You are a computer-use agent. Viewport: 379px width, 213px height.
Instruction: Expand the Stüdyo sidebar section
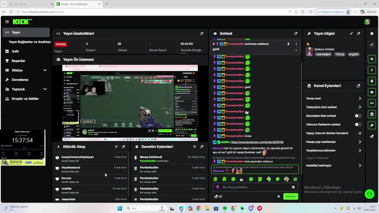pos(45,70)
